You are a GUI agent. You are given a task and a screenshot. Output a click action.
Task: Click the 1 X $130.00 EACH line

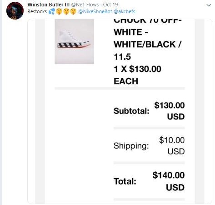(x=137, y=75)
